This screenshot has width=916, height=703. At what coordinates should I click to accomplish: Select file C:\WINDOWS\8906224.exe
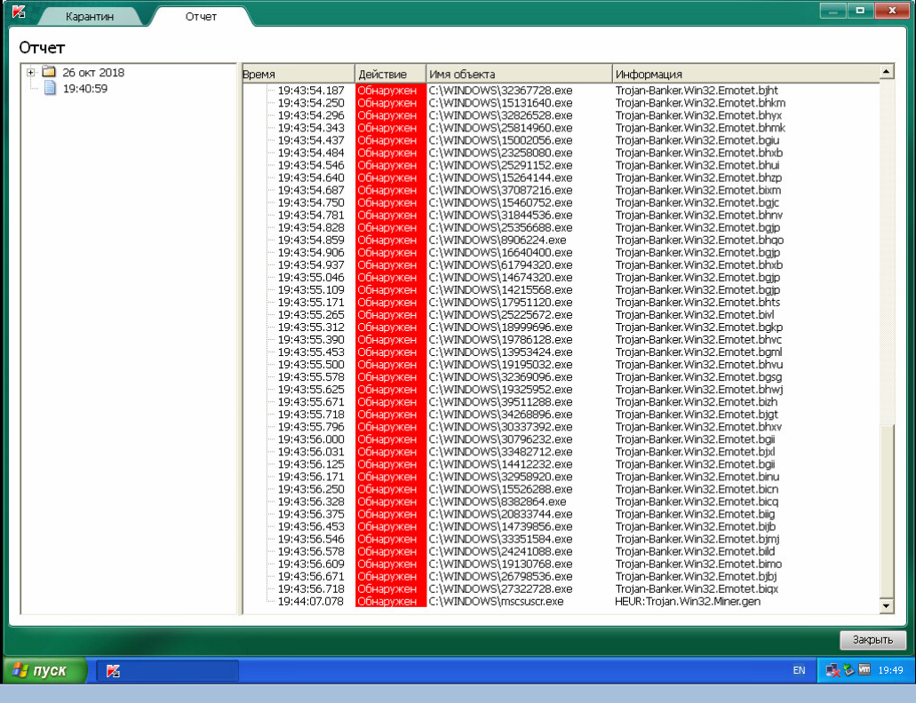498,241
